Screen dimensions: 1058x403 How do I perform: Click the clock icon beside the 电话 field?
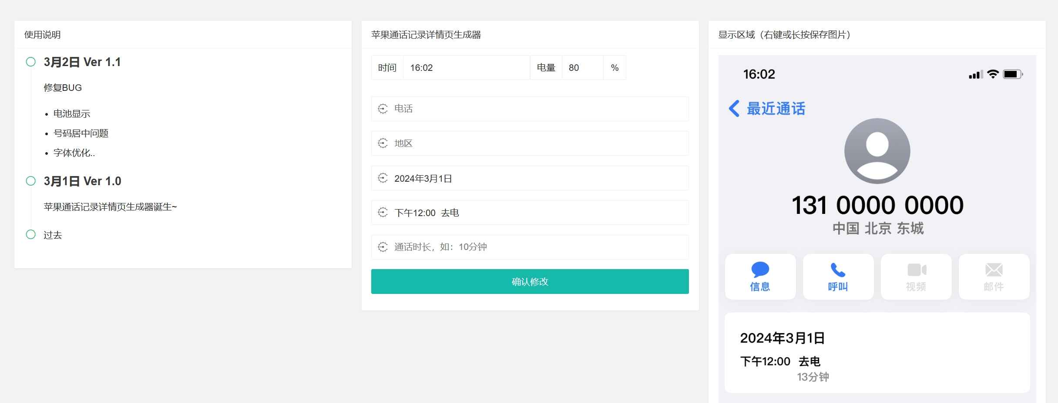382,109
